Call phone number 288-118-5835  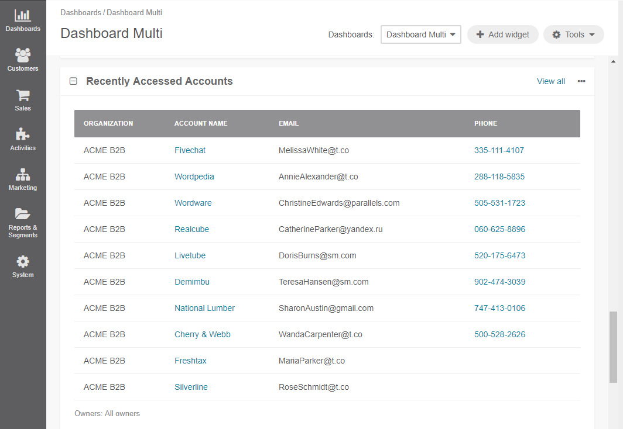click(499, 177)
